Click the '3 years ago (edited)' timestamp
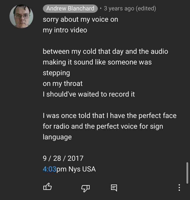Screen dimensions: 190x200 point(130,9)
